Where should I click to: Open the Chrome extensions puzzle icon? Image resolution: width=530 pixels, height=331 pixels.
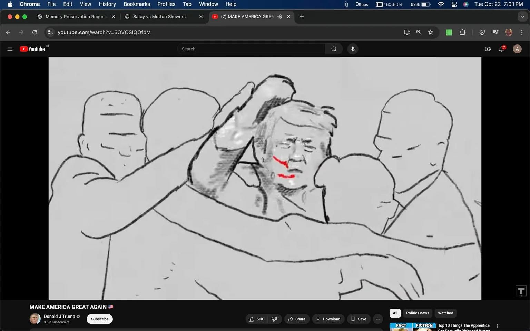point(462,32)
